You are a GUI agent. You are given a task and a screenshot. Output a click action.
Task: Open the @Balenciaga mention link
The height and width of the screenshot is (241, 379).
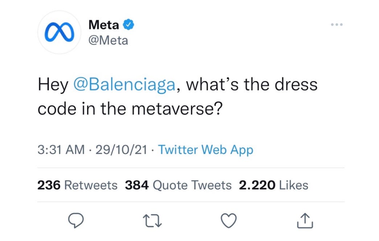[125, 85]
